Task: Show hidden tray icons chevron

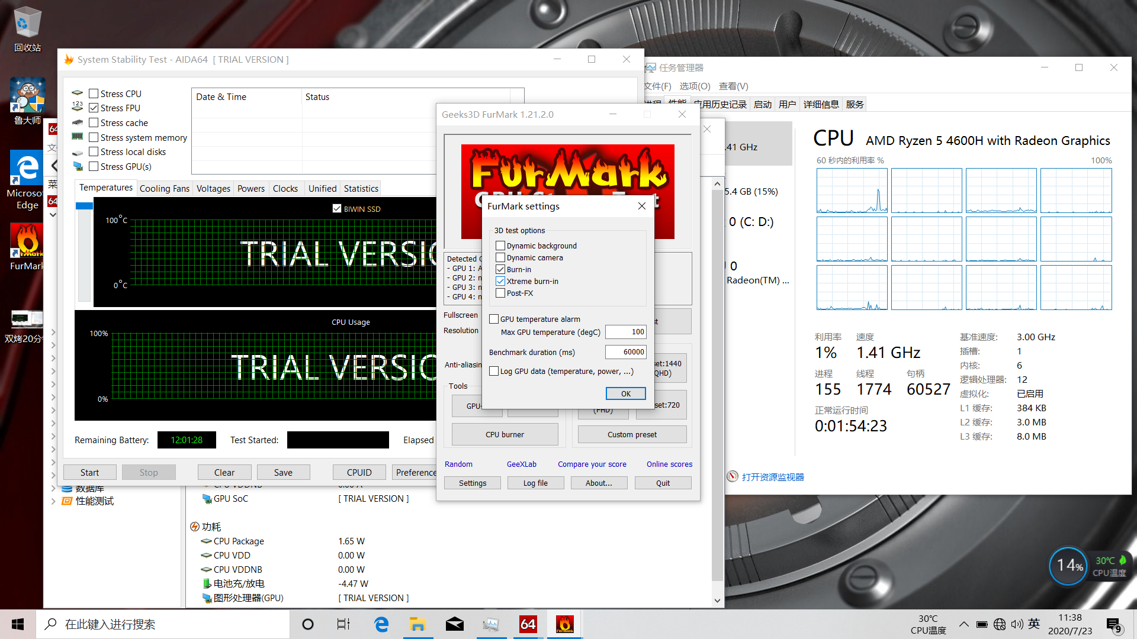Action: (964, 624)
